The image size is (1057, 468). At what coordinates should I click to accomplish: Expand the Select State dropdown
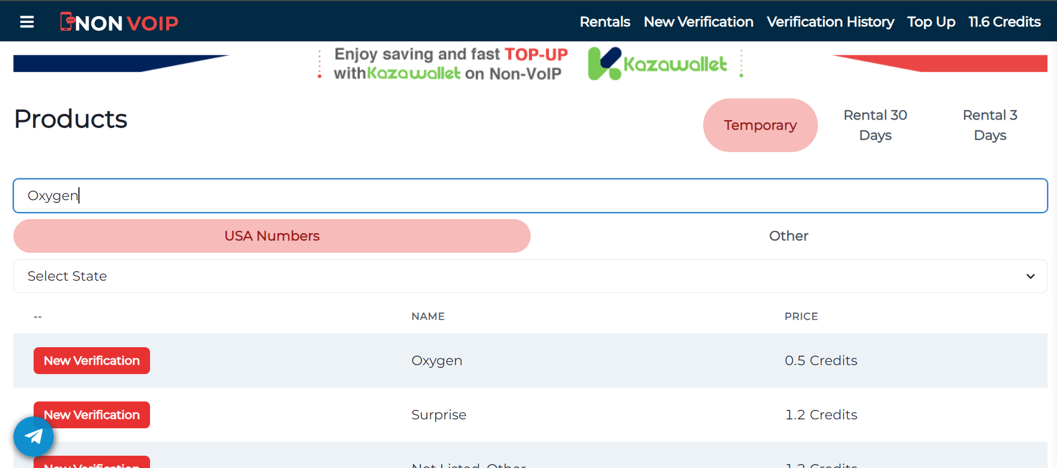click(530, 276)
